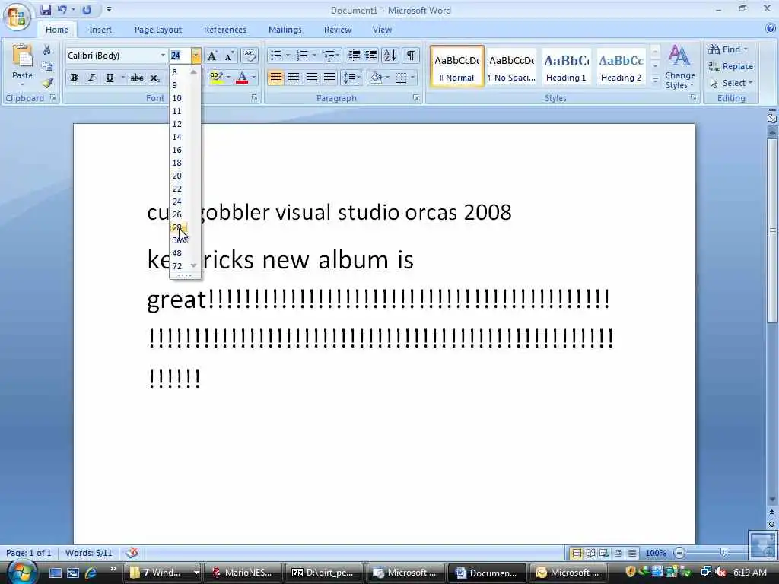Switch to Mailings tab
The width and height of the screenshot is (779, 584).
(x=285, y=30)
